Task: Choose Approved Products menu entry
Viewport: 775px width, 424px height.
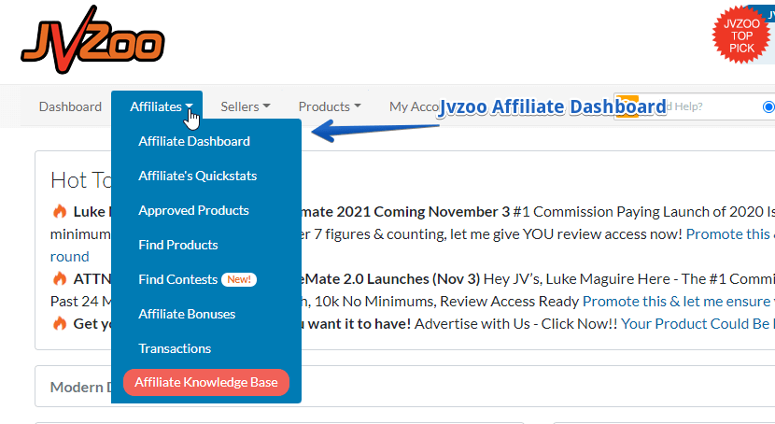Action: click(x=194, y=210)
